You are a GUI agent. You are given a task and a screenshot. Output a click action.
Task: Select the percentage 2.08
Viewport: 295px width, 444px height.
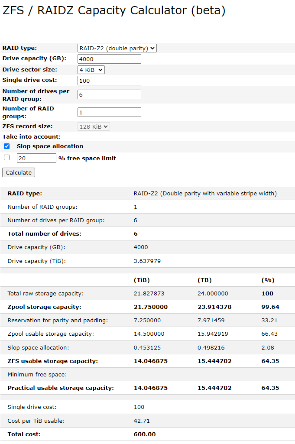268,347
